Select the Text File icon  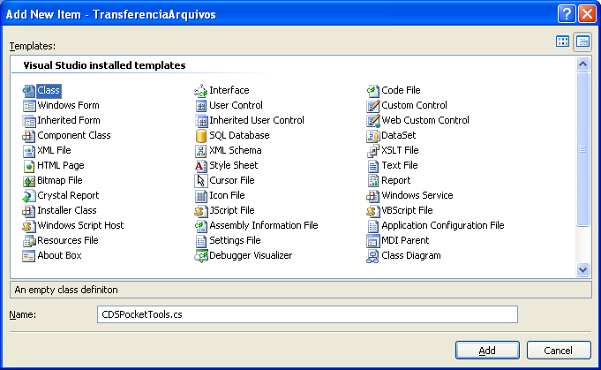point(373,166)
